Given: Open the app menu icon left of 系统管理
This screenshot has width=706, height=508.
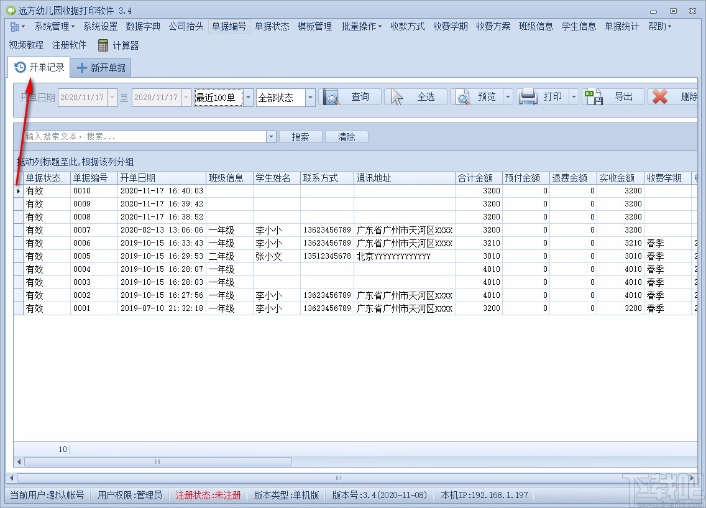Looking at the screenshot, I should [17, 27].
